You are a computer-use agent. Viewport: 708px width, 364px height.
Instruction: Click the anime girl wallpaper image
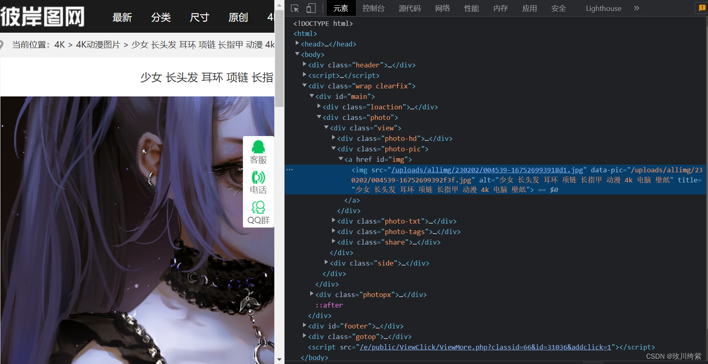137,230
